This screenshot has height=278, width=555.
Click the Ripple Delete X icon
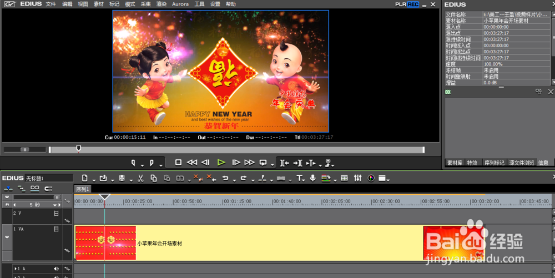coord(211,178)
